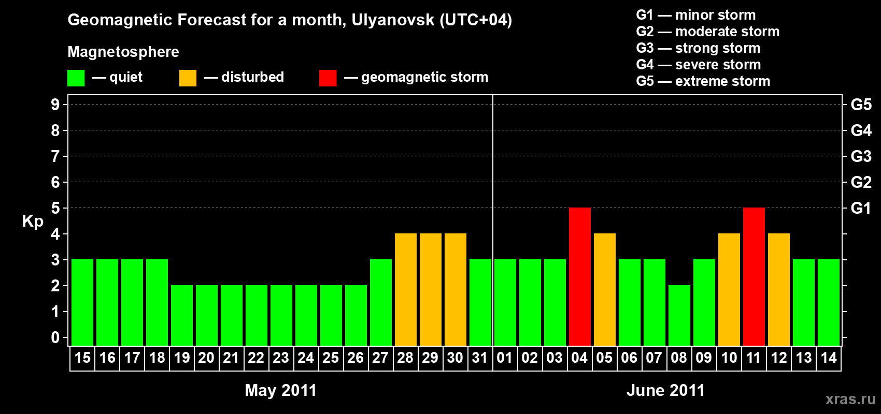This screenshot has height=414, width=881.
Task: Click the 'Kp' axis label
Action: (x=33, y=221)
